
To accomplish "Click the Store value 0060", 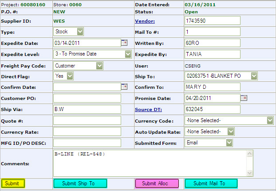I will point(75,4).
